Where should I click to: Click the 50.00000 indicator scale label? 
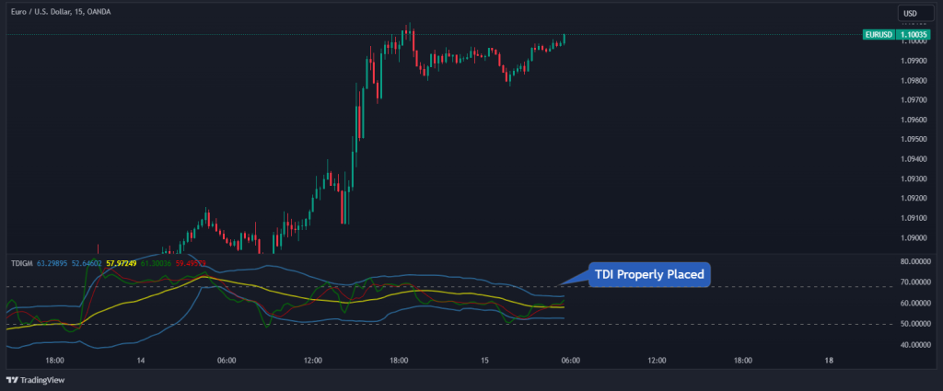914,325
